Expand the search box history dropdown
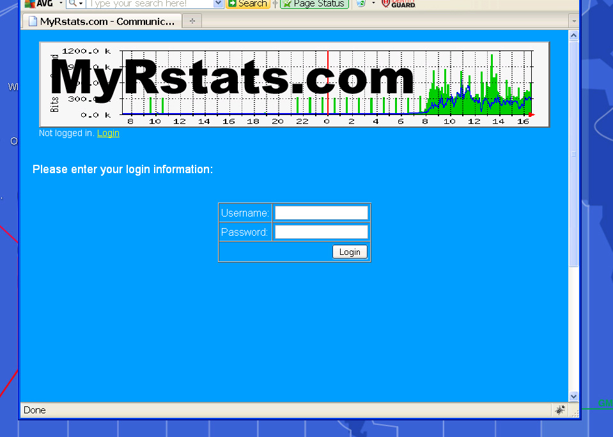 click(219, 4)
